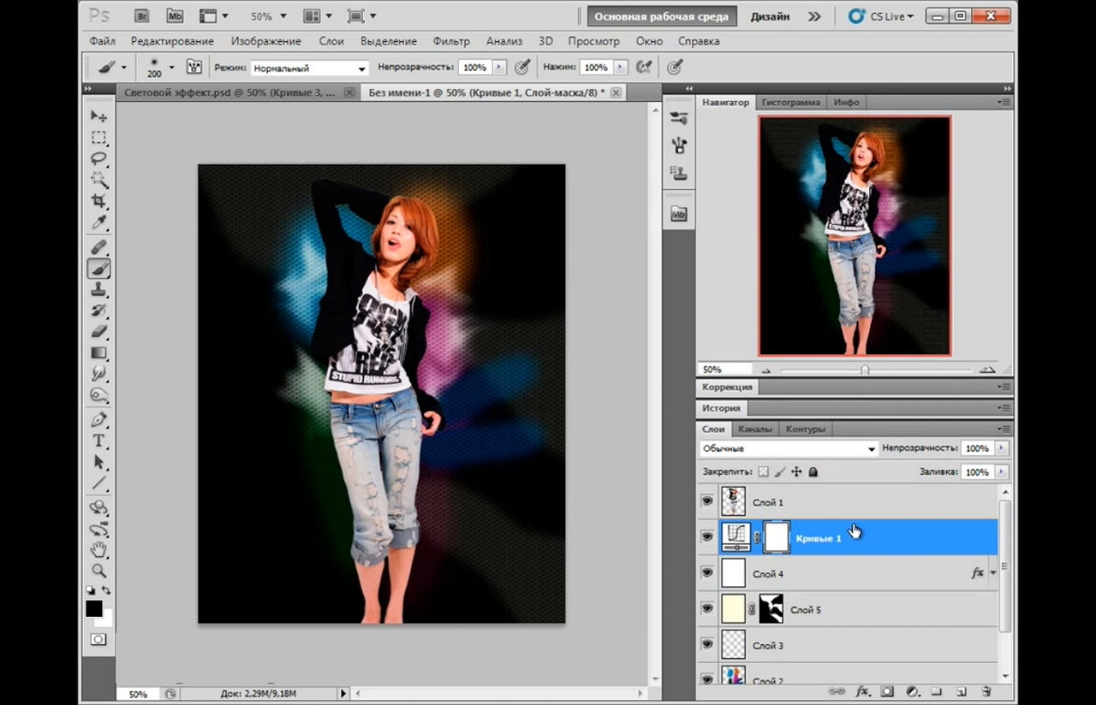Delete layer with the trash icon
The width and height of the screenshot is (1096, 705).
[x=986, y=691]
